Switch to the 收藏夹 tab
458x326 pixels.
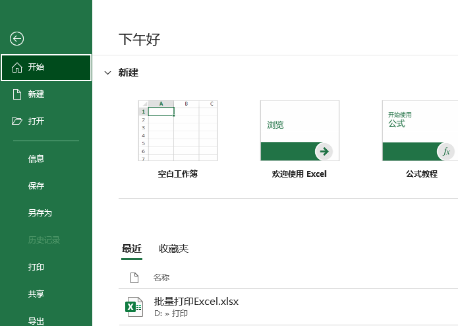point(174,249)
